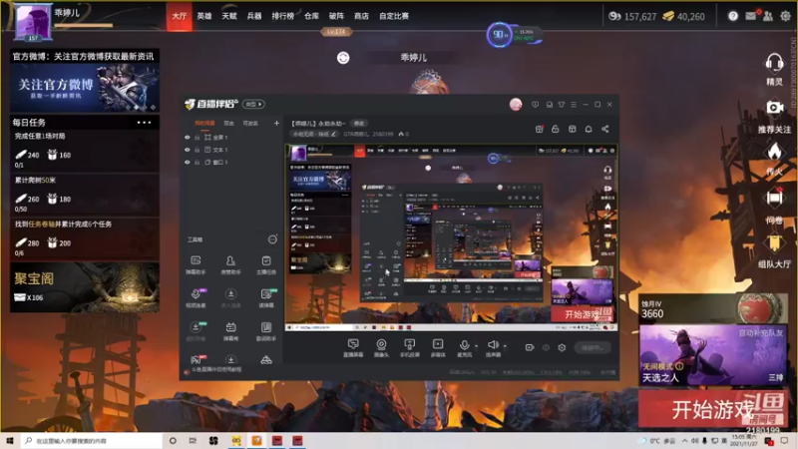Click the refresh icon beside the character name
This screenshot has width=798, height=449.
[x=343, y=58]
